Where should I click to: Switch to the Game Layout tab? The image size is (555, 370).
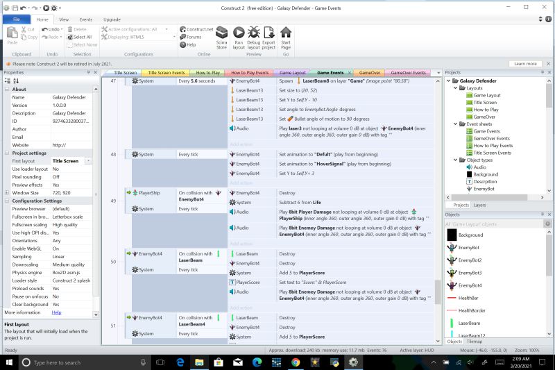pyautogui.click(x=292, y=73)
